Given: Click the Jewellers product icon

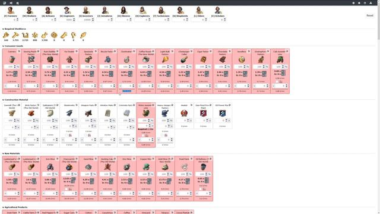Looking at the screenshot, I should pos(242,59).
